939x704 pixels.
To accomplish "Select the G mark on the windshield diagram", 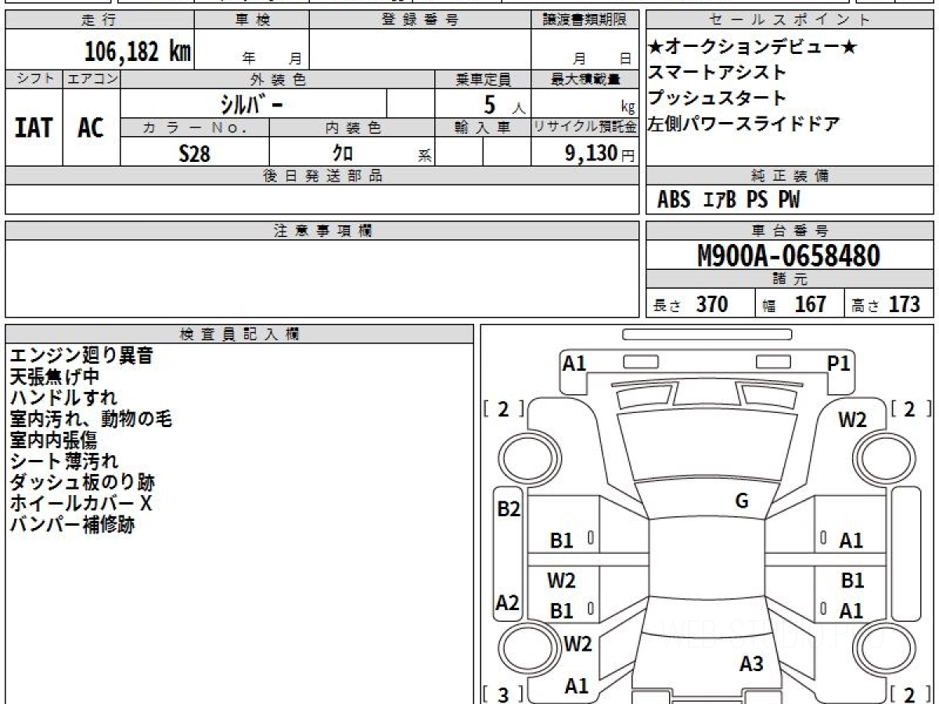I will click(742, 501).
